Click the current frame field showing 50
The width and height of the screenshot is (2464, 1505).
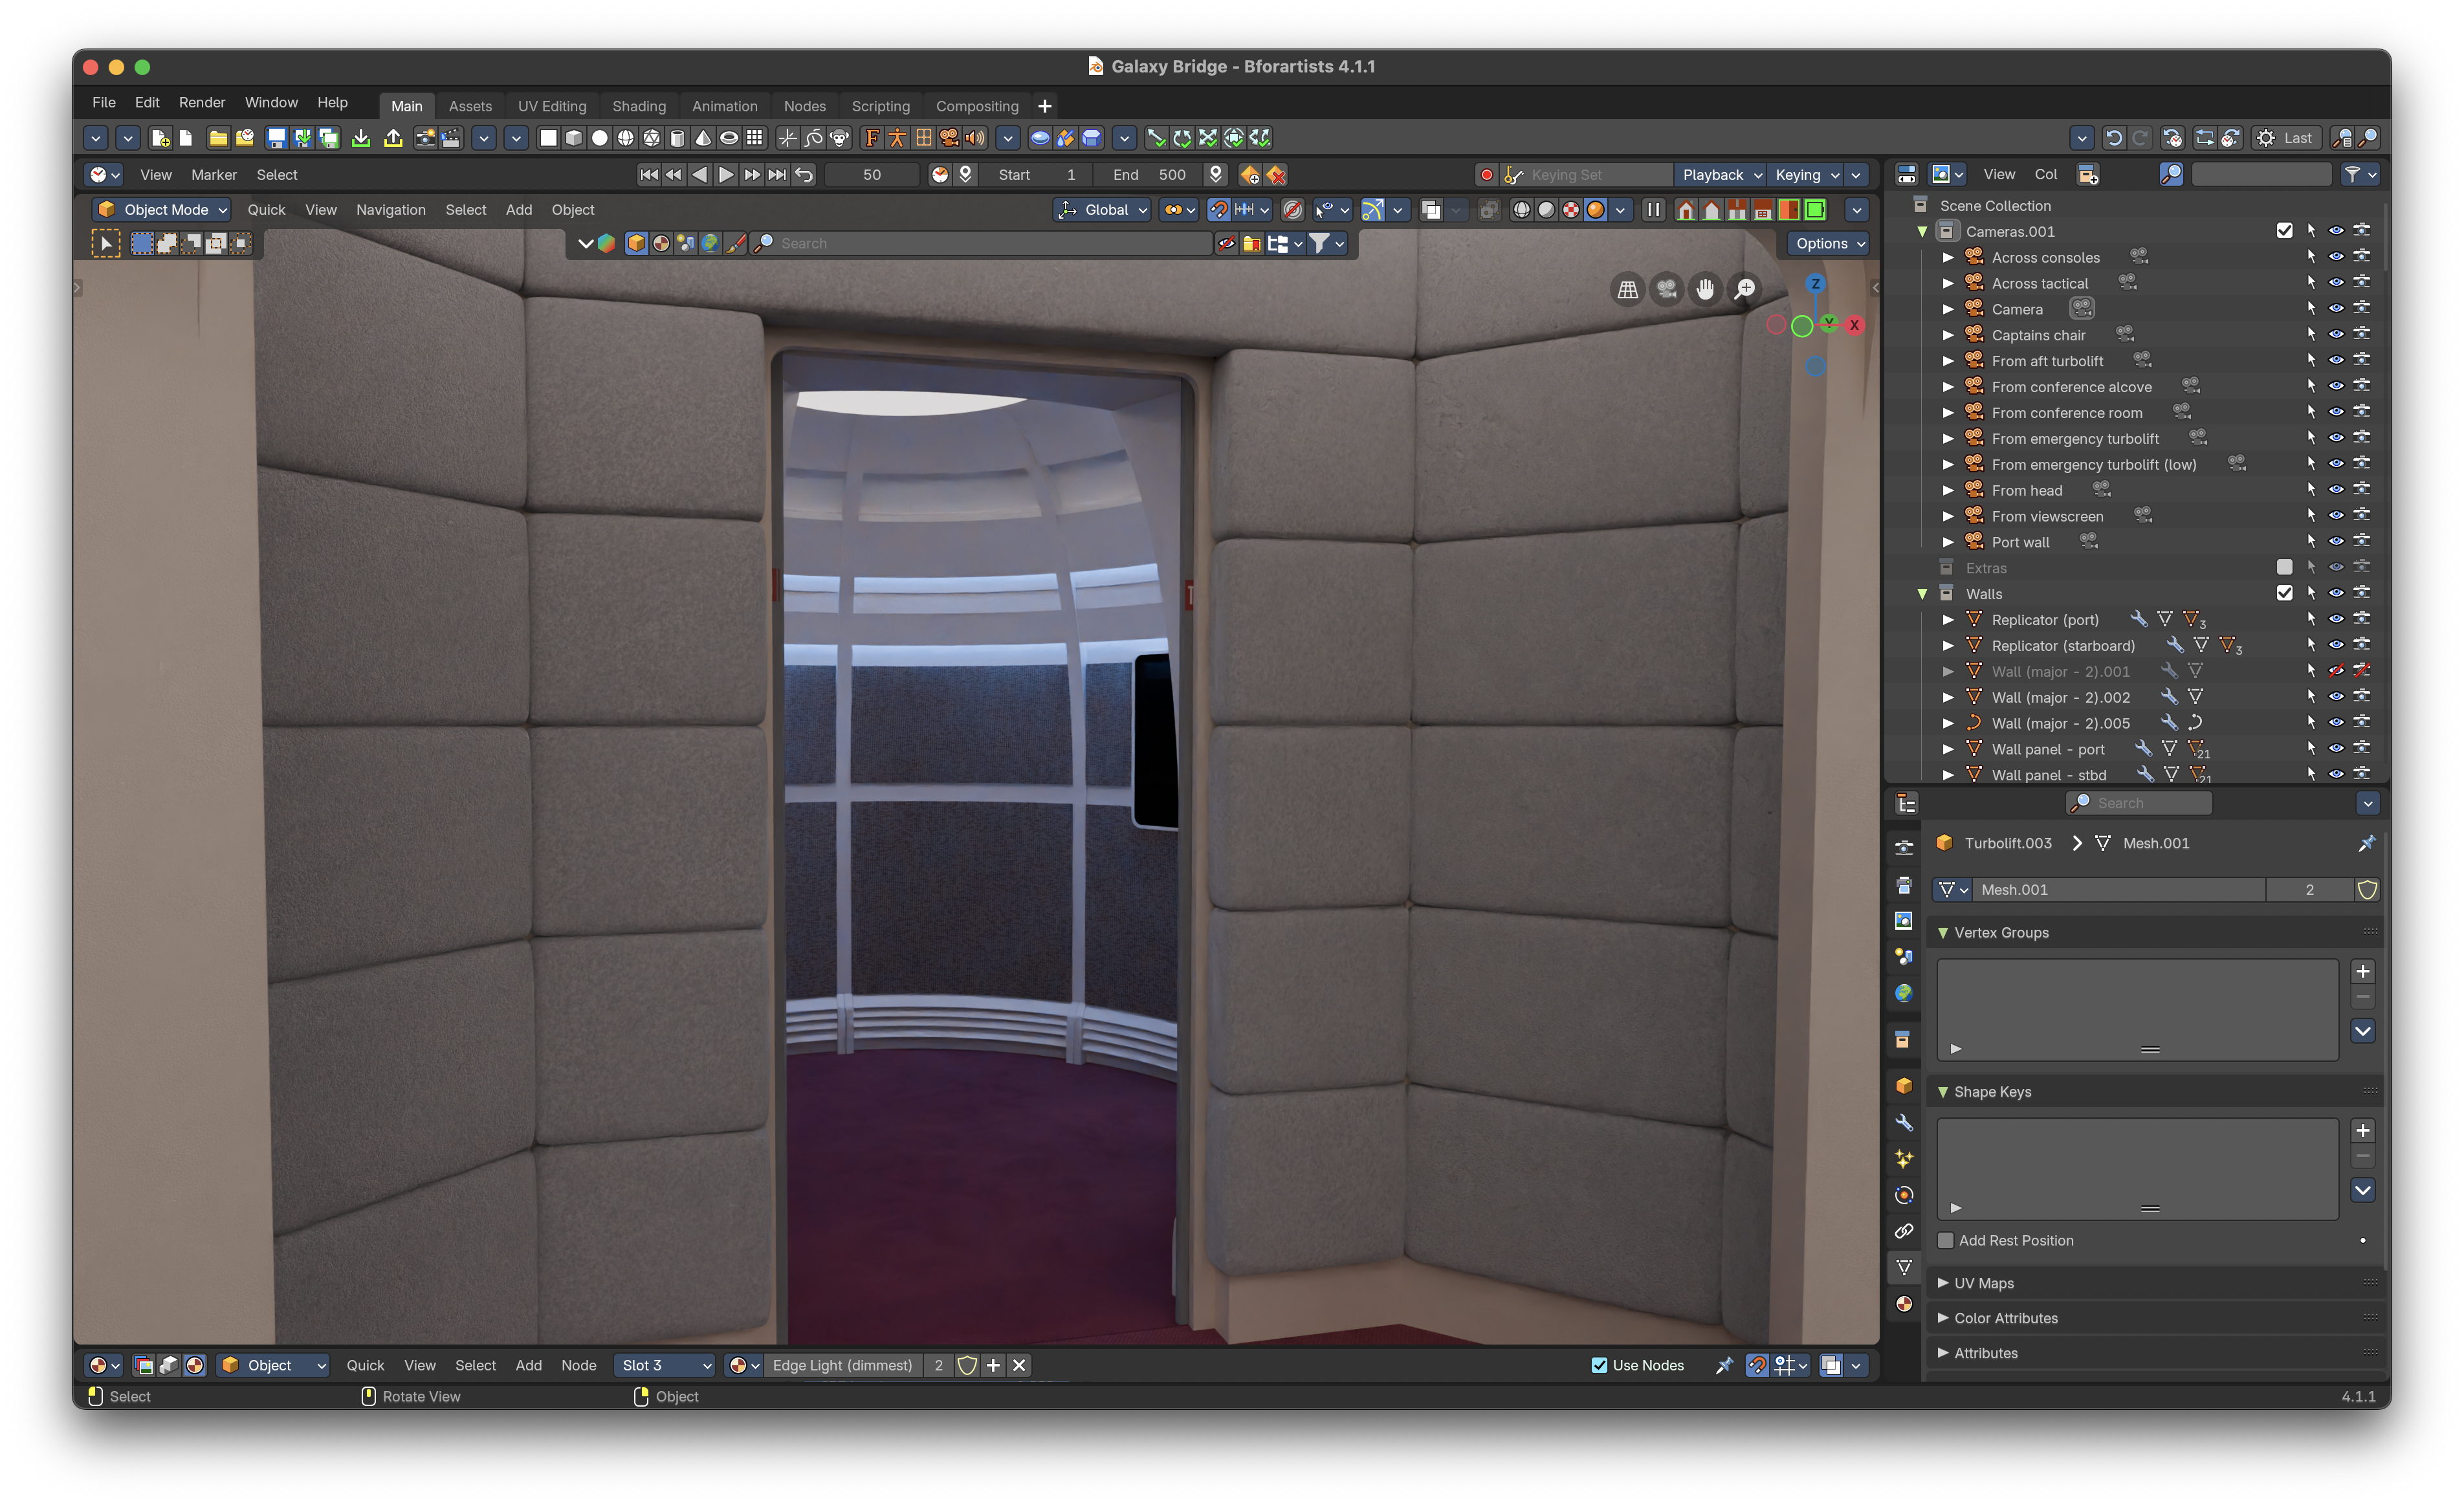pos(872,175)
